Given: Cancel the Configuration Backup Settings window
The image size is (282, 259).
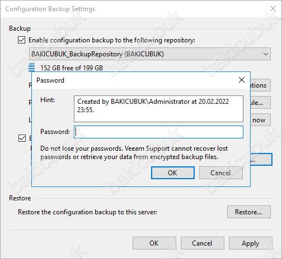Looking at the screenshot, I should [x=203, y=243].
